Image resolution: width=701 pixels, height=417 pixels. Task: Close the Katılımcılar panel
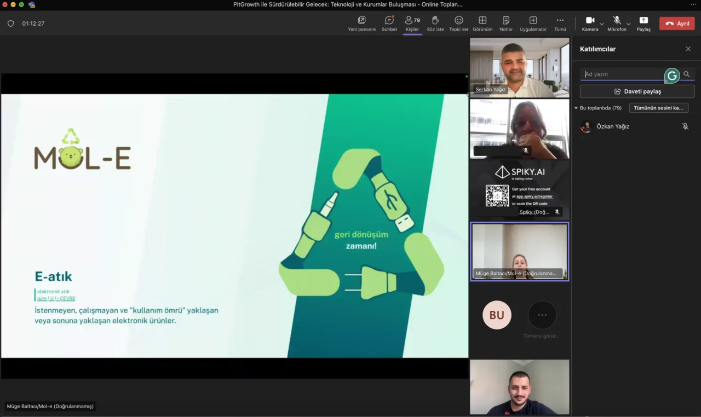pyautogui.click(x=688, y=49)
